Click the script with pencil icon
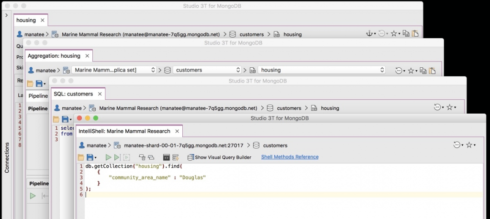 175,157
